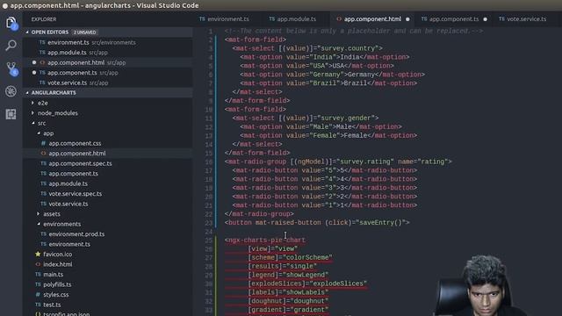The image size is (562, 316).
Task: Select app.component.ts in Open Editors list
Action: pyautogui.click(x=107, y=73)
